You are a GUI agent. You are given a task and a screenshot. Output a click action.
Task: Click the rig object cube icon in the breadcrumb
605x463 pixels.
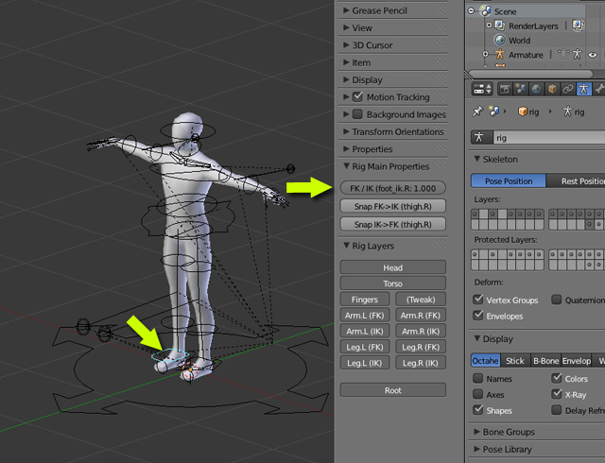523,111
